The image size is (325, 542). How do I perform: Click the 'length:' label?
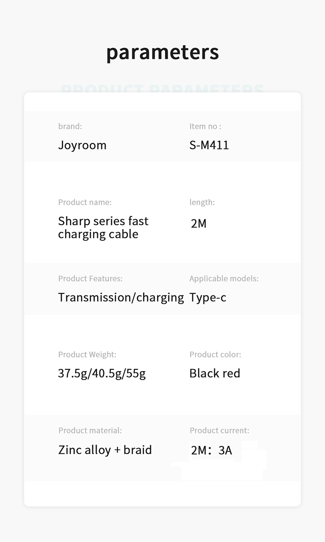click(x=202, y=202)
